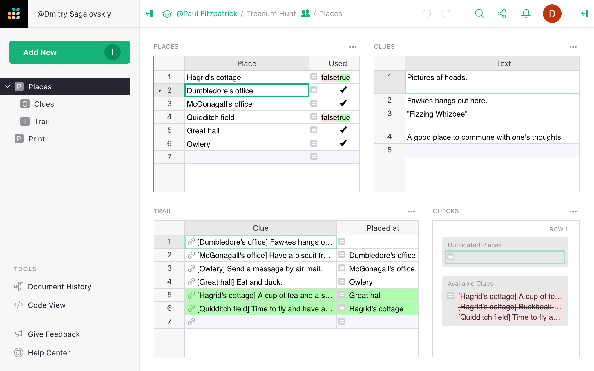Click the Learnbase grid/home icon

[x=14, y=14]
